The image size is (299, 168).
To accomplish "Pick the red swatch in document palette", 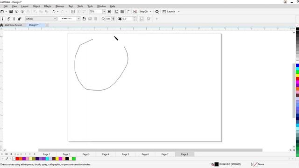I will (17, 159).
